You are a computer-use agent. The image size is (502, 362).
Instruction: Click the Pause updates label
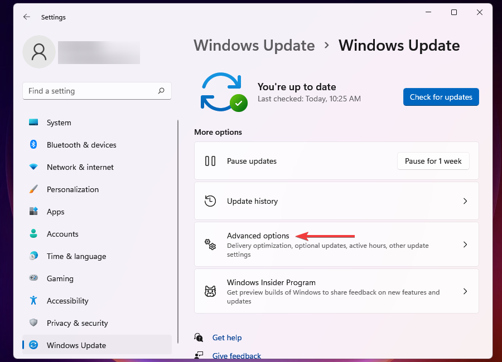(252, 161)
